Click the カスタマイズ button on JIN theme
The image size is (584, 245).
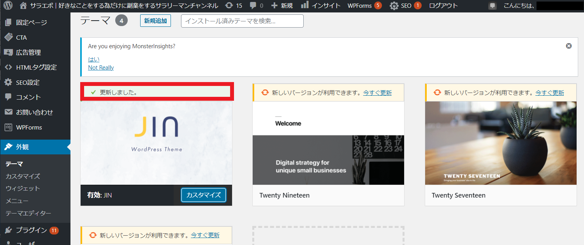[x=204, y=195]
